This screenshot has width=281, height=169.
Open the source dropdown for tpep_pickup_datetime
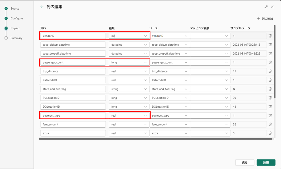coord(169,45)
